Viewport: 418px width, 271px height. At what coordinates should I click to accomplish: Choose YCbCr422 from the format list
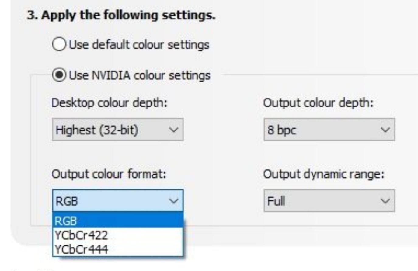tap(118, 235)
